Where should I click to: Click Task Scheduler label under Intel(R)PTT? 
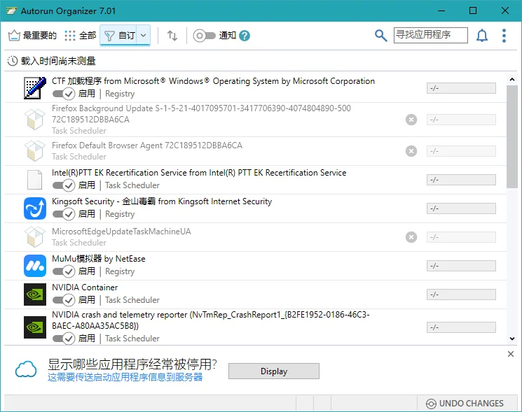[x=132, y=185]
